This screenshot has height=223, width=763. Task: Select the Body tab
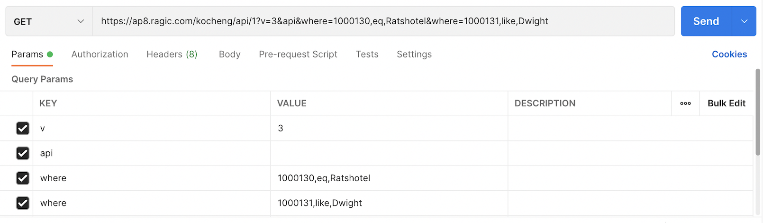click(x=229, y=55)
